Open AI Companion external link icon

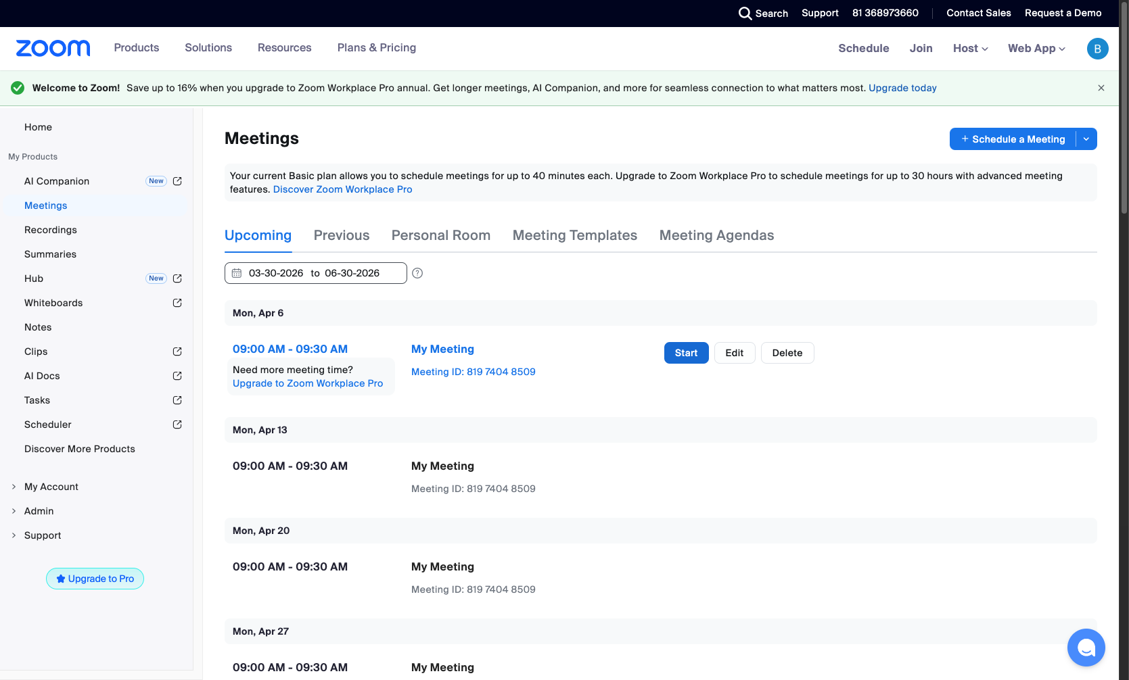coord(177,181)
